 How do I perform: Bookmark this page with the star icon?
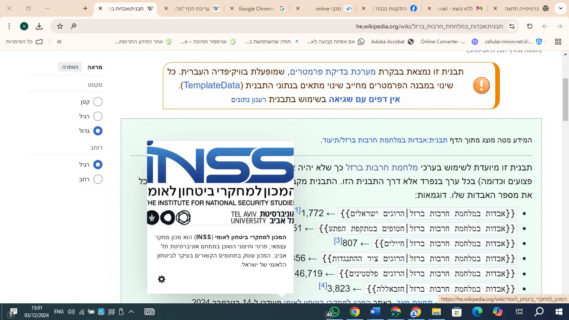coord(60,26)
